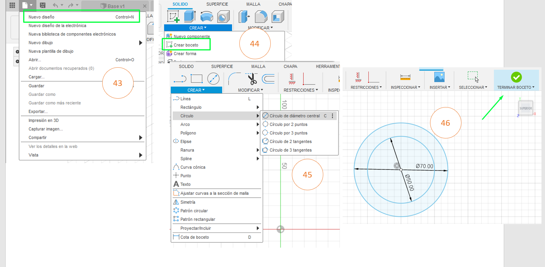Select the Create Sketch icon in SOLIDO toolbar
The height and width of the screenshot is (267, 545).
pos(173,16)
